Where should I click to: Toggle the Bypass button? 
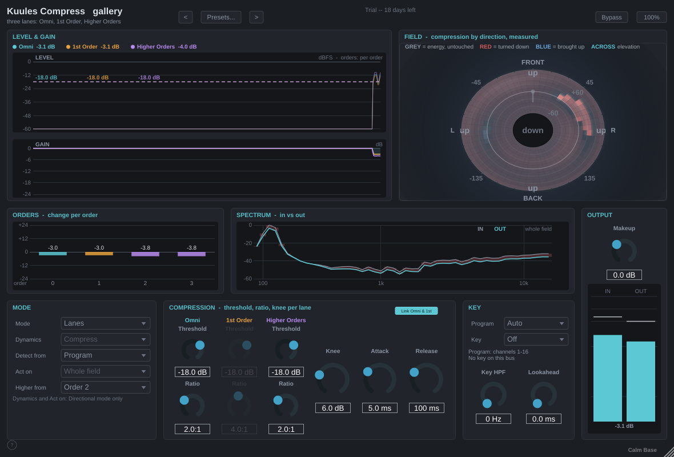coord(611,17)
